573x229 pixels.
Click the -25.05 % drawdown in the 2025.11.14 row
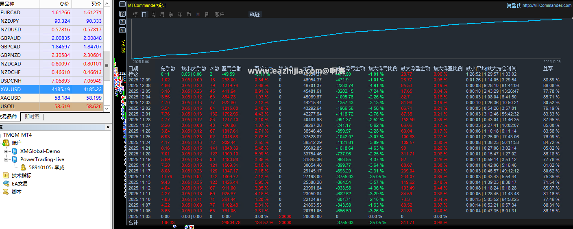[377, 177]
